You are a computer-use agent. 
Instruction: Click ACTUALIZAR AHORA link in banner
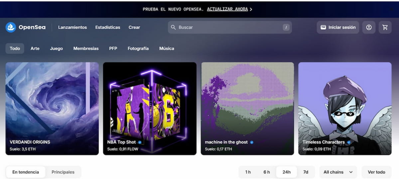pyautogui.click(x=227, y=9)
